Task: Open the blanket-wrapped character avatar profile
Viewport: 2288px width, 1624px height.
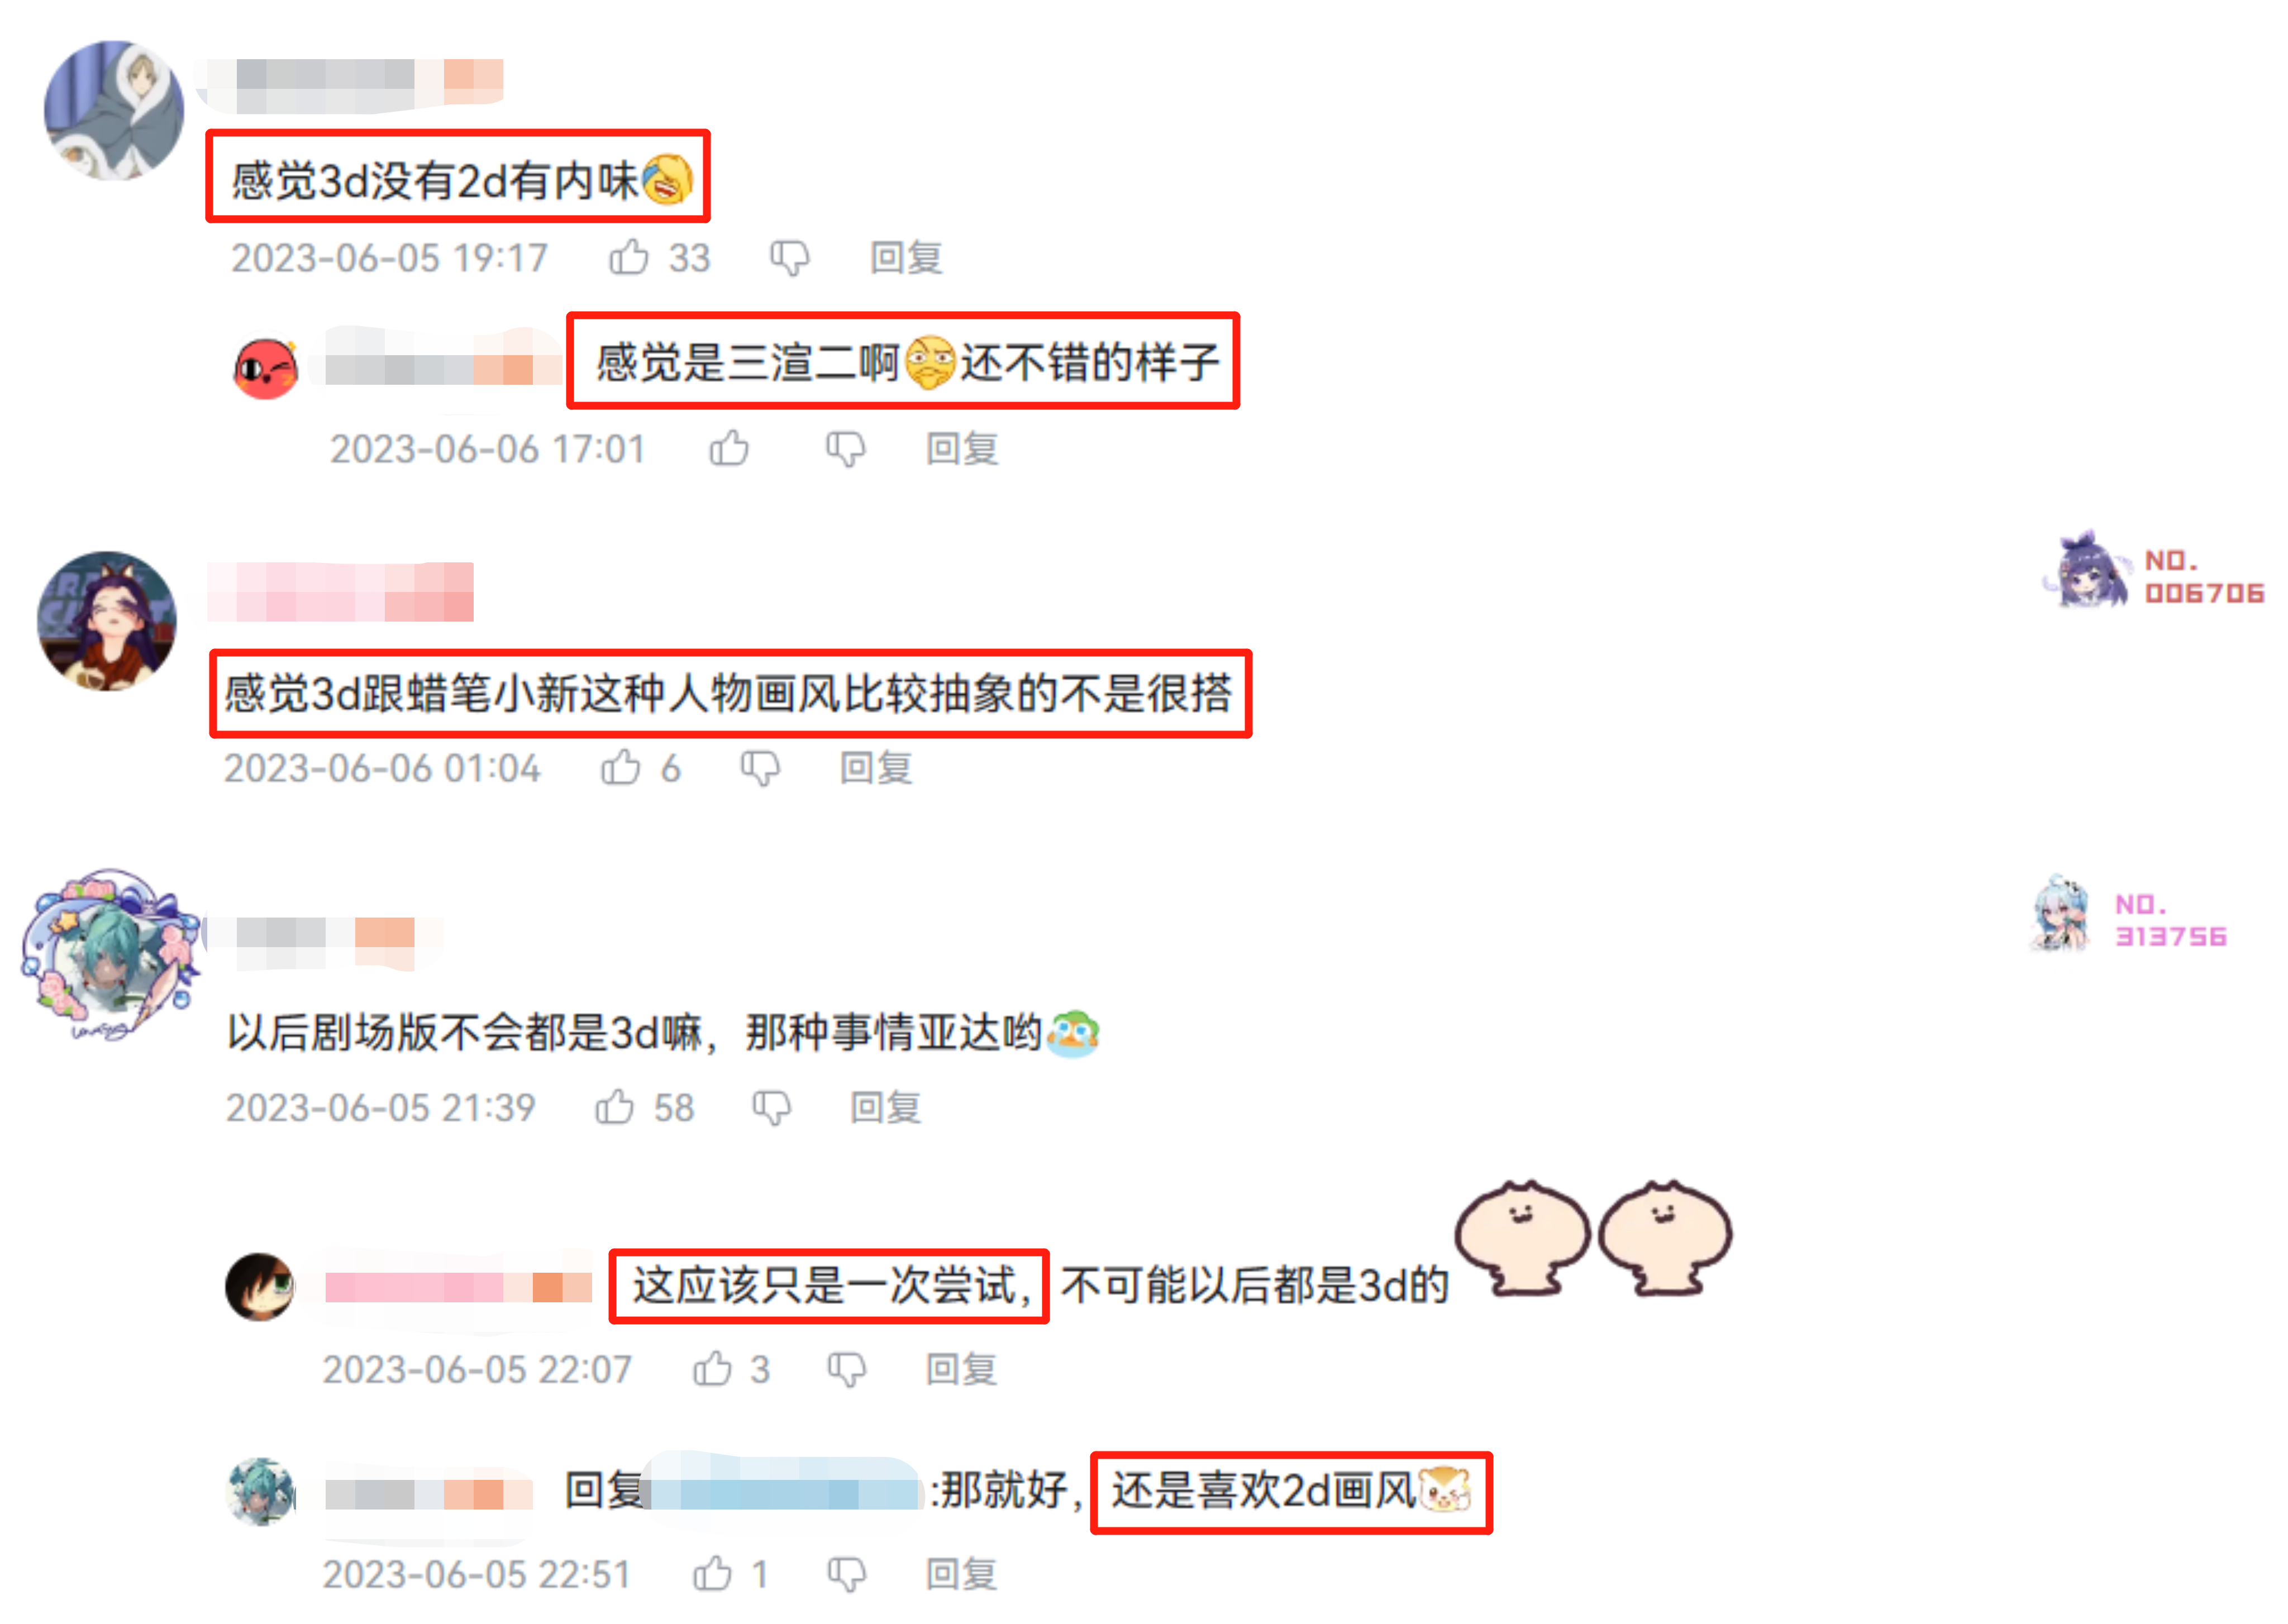Action: (x=114, y=110)
